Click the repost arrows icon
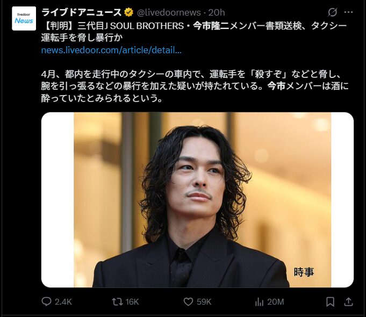This screenshot has height=317, width=366. [x=117, y=301]
